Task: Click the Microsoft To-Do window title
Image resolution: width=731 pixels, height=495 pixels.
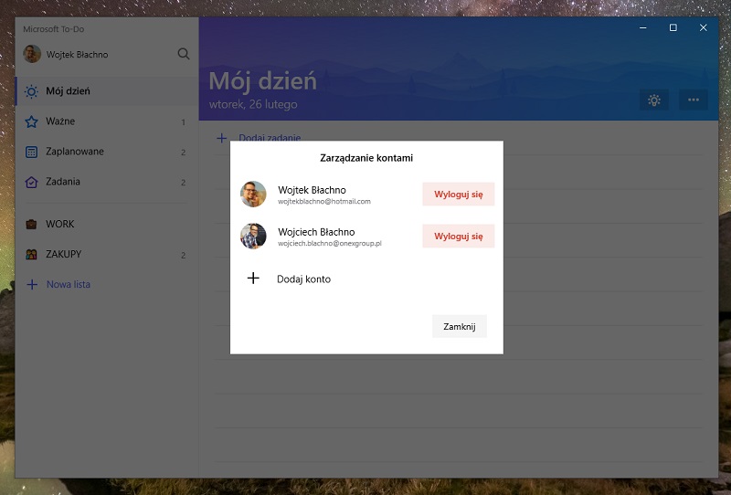Action: [x=54, y=29]
